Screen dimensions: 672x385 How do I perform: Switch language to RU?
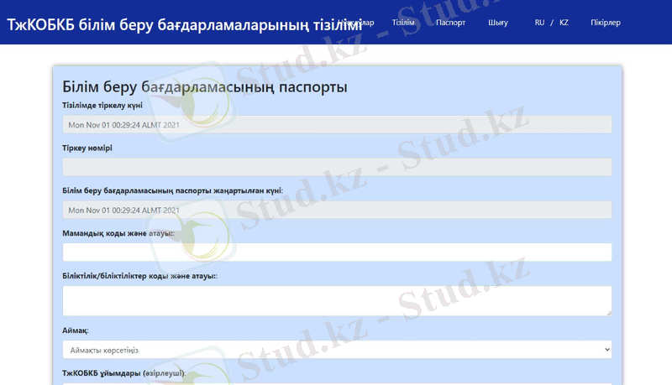pos(539,23)
